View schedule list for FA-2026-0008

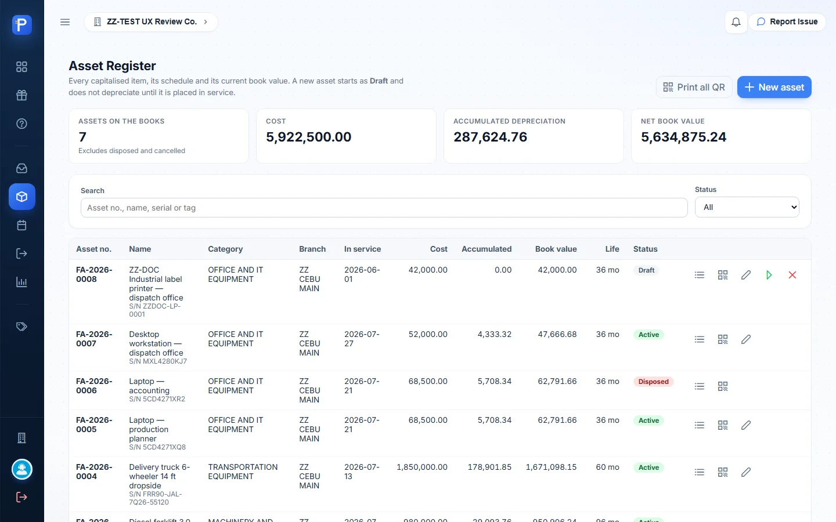pyautogui.click(x=700, y=275)
